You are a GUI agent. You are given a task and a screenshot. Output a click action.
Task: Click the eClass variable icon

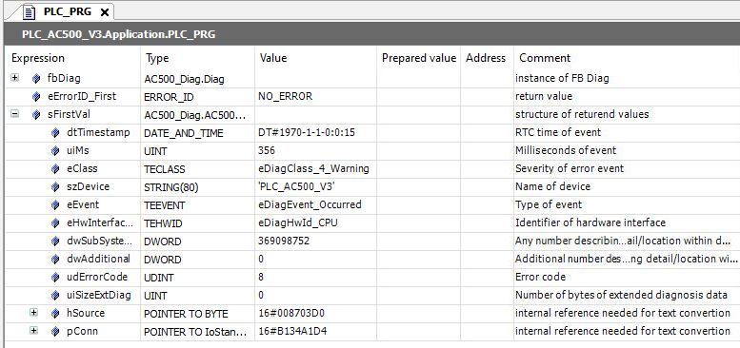pyautogui.click(x=55, y=168)
